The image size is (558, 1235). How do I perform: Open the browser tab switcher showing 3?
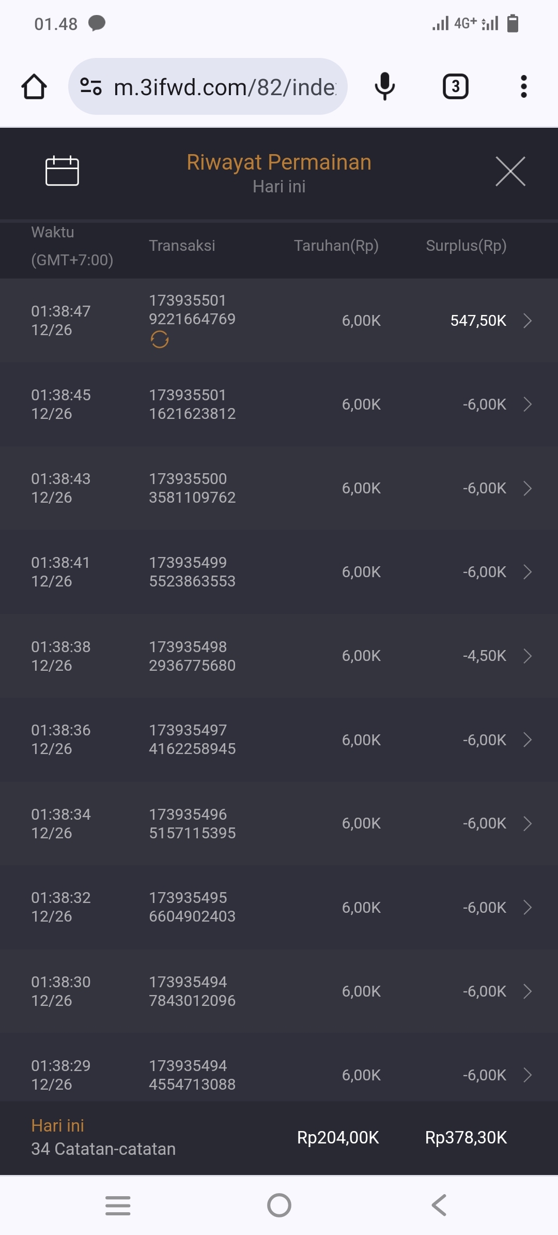coord(455,86)
